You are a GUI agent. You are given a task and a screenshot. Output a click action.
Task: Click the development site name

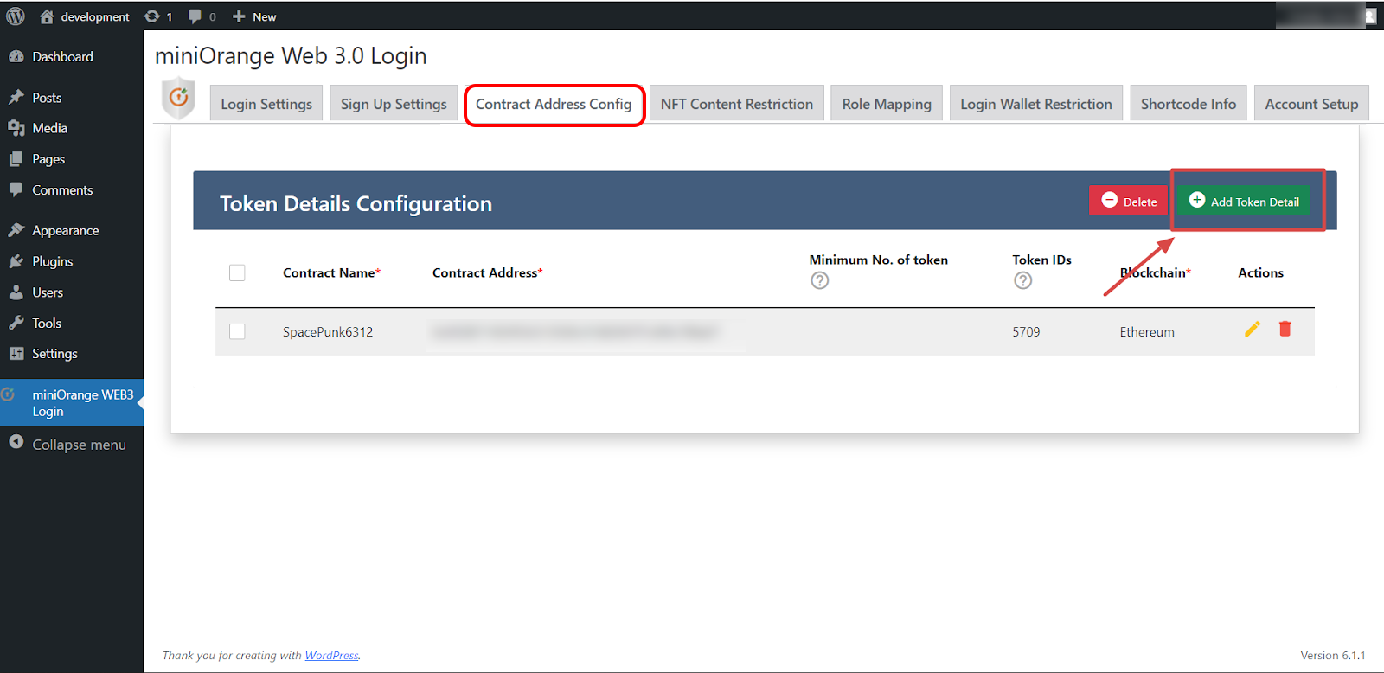(x=95, y=16)
